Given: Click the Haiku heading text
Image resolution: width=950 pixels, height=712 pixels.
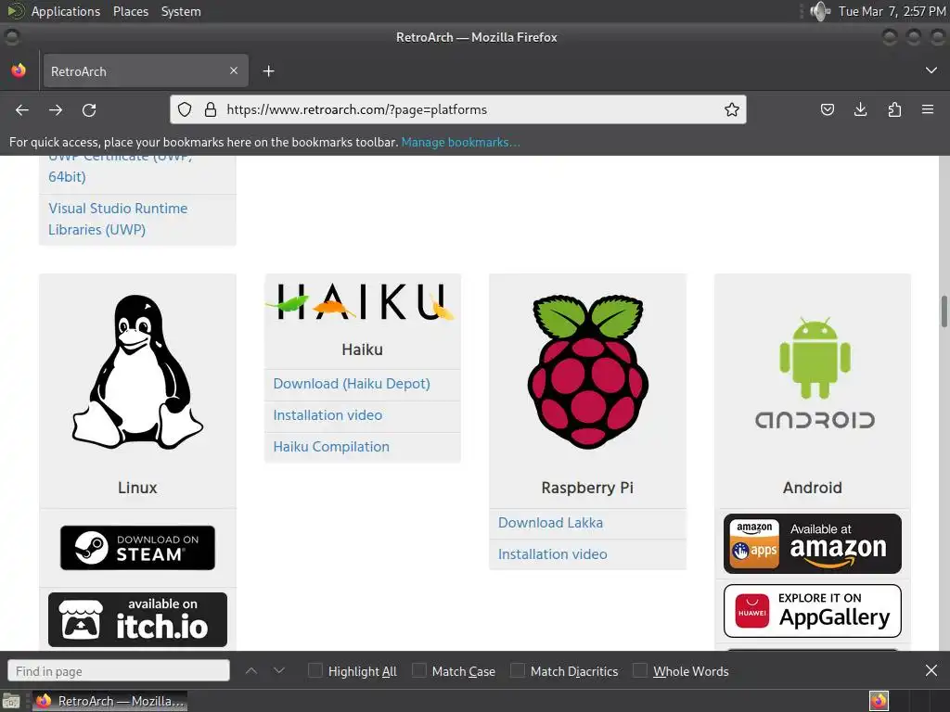Looking at the screenshot, I should 362,350.
